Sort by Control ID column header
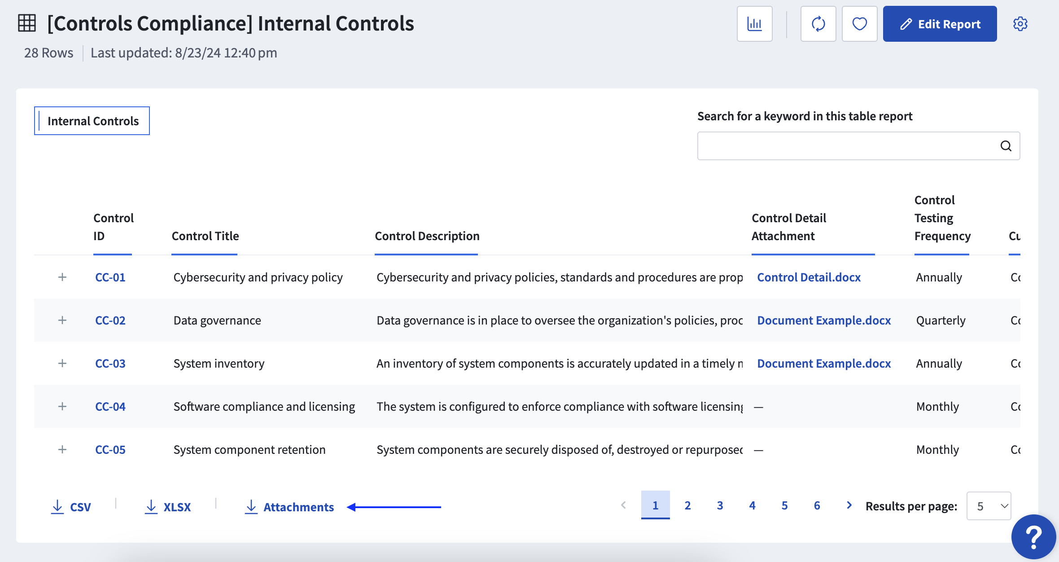This screenshot has height=562, width=1059. pyautogui.click(x=113, y=227)
